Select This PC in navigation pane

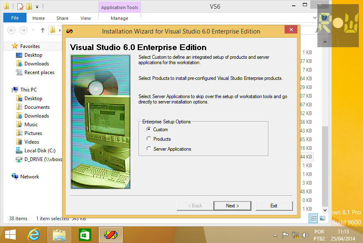click(x=29, y=89)
